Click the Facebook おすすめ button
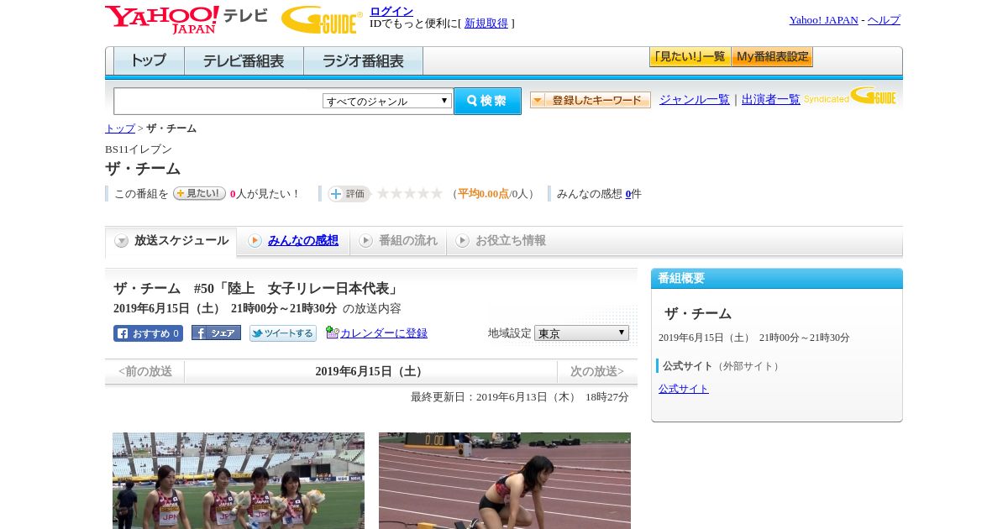The height and width of the screenshot is (529, 1008). (148, 333)
